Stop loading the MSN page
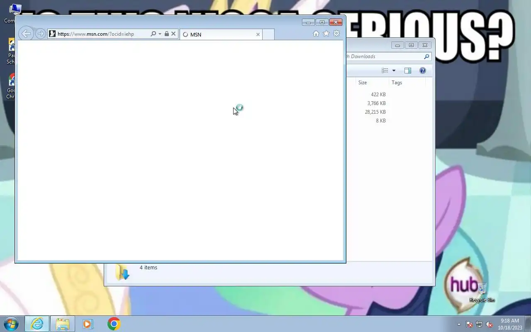Screen dimensions: 531x332 click(173, 34)
